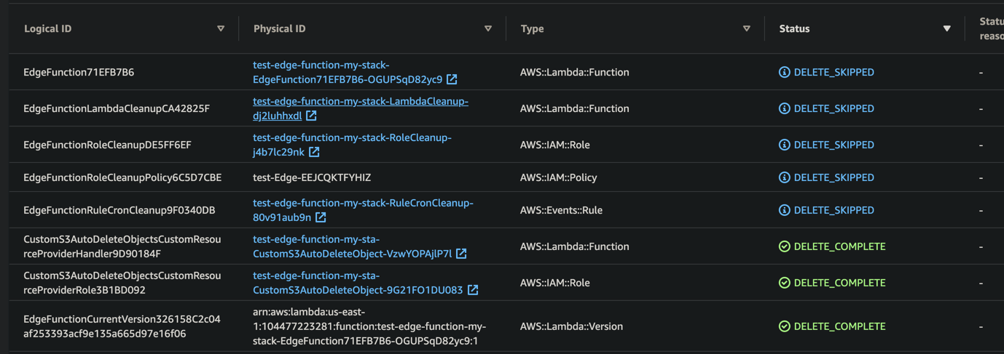Open the LambdaCleanup-dj2luhhxdl physical ID link
1004x354 pixels.
[361, 108]
